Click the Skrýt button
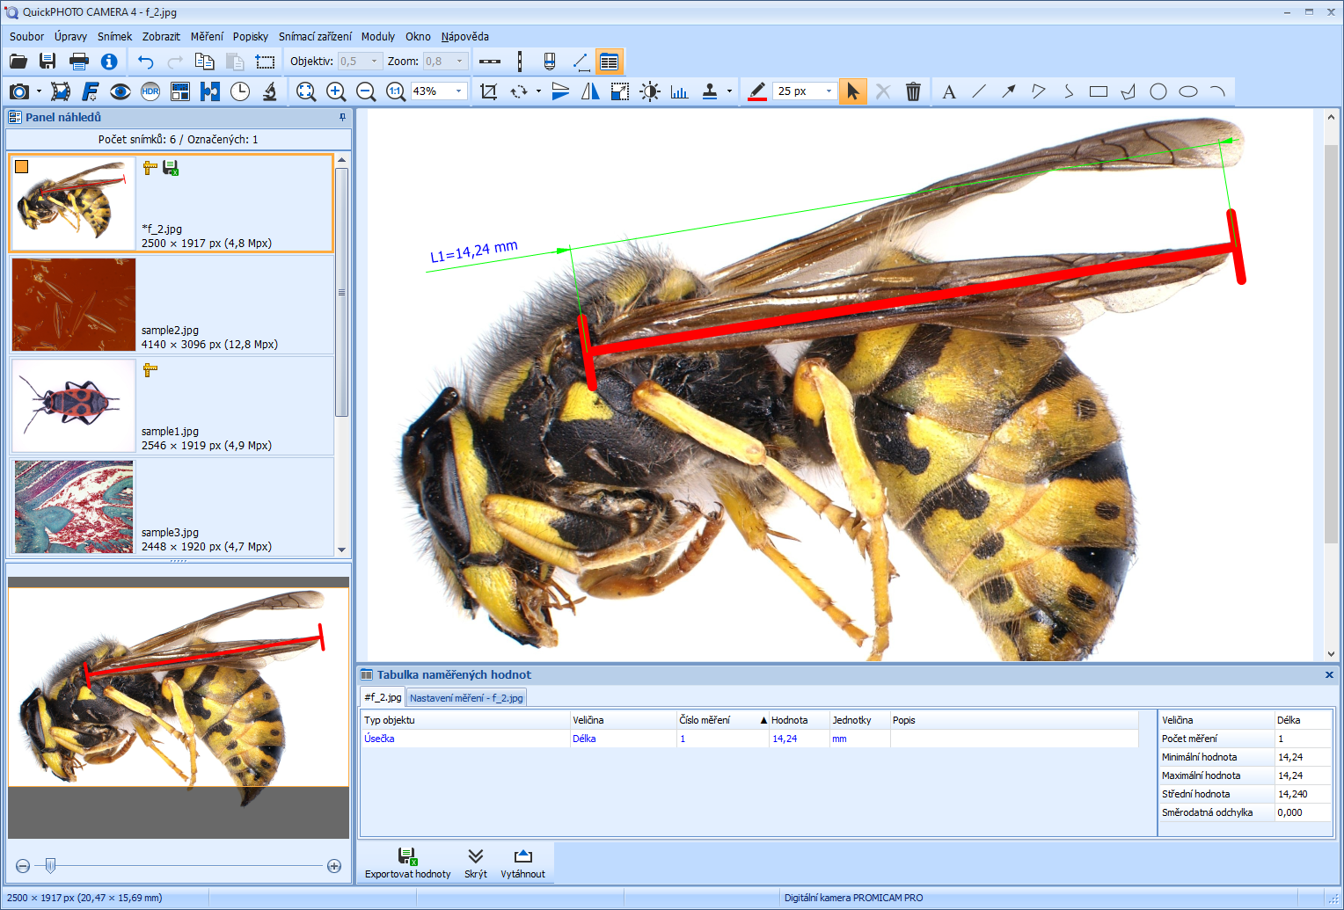The image size is (1344, 910). pyautogui.click(x=476, y=863)
